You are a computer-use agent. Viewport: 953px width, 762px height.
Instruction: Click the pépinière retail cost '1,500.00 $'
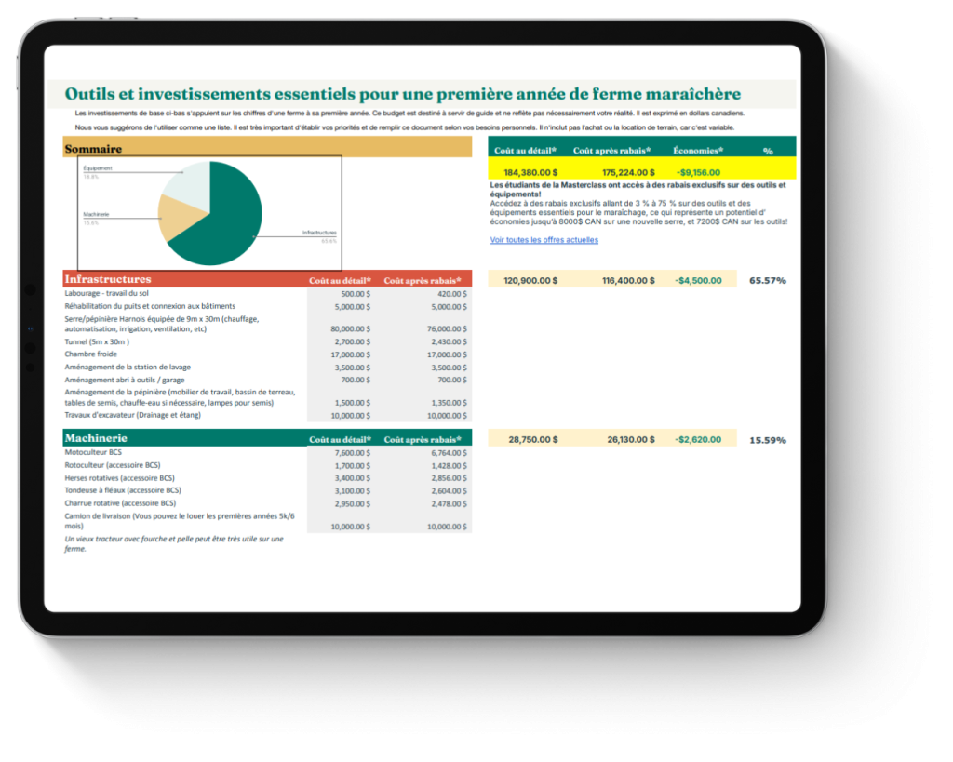pos(353,403)
